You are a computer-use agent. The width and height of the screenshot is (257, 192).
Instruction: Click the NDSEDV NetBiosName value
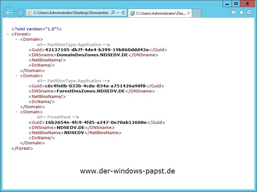[x=75, y=133]
